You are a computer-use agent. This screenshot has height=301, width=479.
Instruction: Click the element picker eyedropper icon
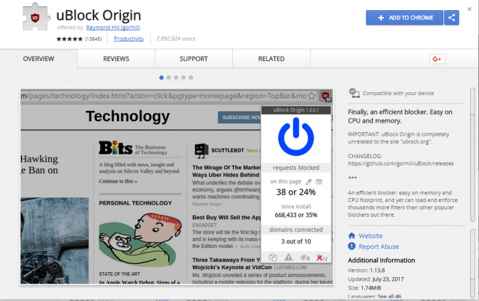[308, 182]
